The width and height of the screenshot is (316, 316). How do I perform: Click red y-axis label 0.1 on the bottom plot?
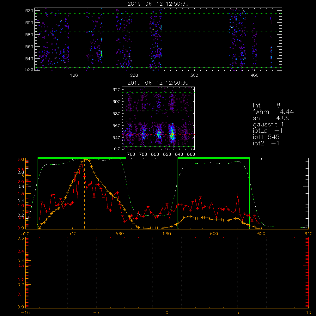coord(21,294)
